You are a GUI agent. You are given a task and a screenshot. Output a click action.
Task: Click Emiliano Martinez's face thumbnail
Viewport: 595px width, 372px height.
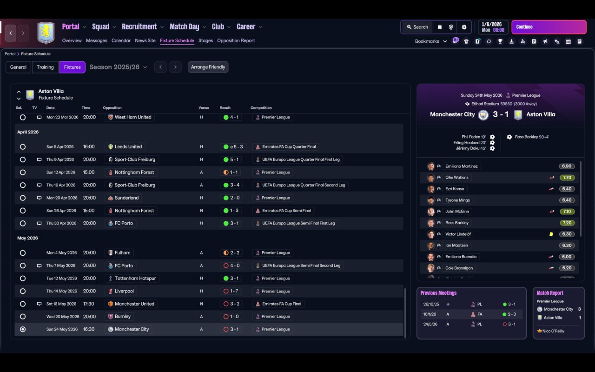[x=431, y=166]
